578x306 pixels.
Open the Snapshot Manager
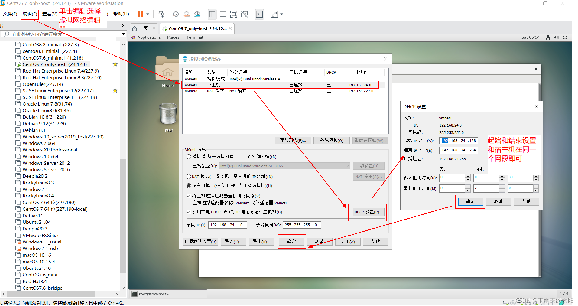coord(197,14)
